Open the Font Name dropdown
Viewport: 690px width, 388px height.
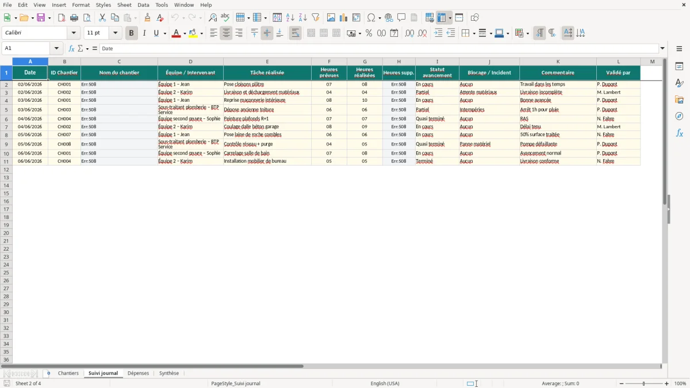pos(74,33)
